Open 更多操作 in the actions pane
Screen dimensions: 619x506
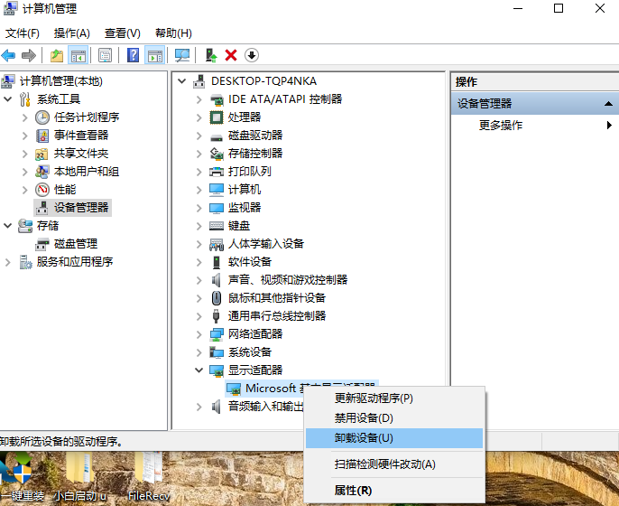[501, 126]
